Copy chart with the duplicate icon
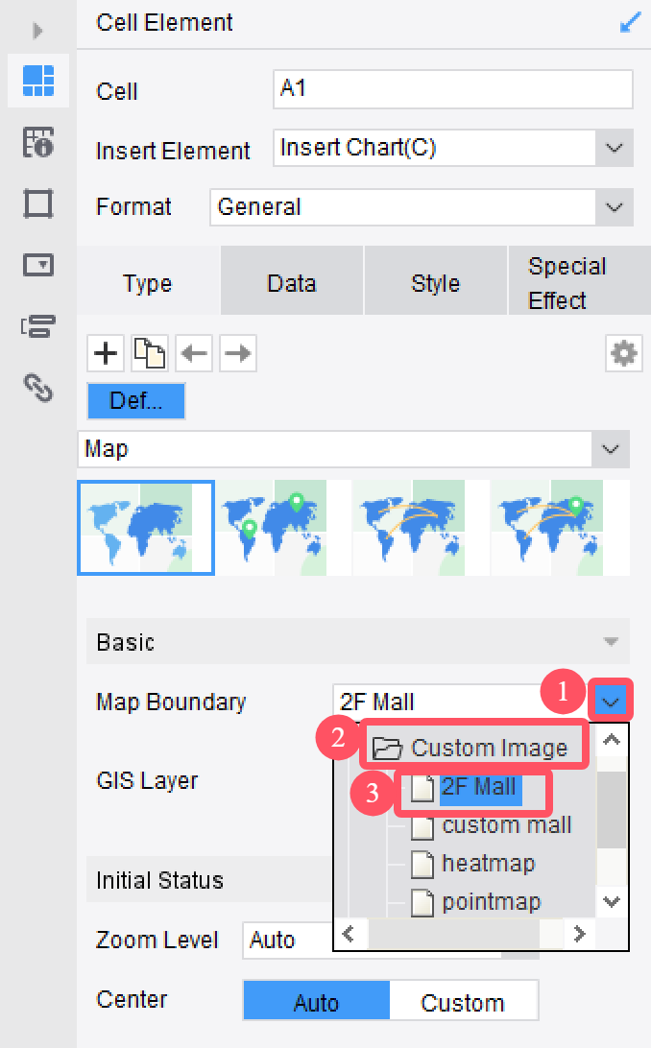 [150, 353]
